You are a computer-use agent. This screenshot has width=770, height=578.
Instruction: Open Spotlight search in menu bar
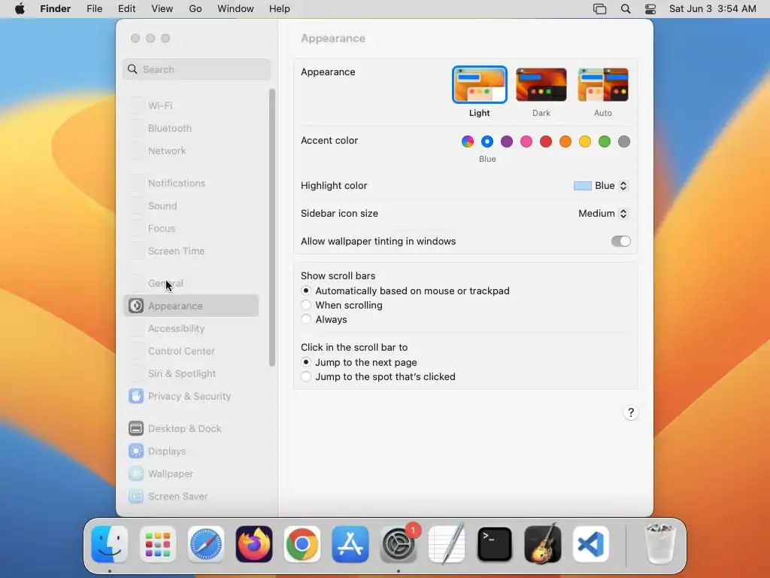tap(625, 9)
